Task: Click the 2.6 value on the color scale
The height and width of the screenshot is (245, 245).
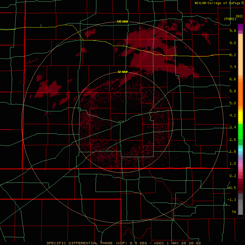Action: pos(233,140)
